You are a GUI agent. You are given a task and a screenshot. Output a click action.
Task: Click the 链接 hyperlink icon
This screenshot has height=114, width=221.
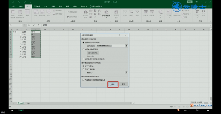161,14
